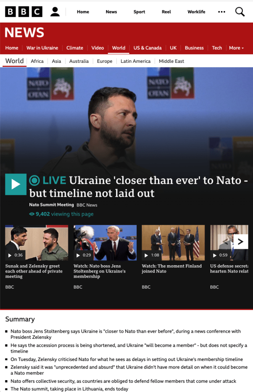
Task: Open the Nato Summit Meeting link
Action: click(52, 205)
